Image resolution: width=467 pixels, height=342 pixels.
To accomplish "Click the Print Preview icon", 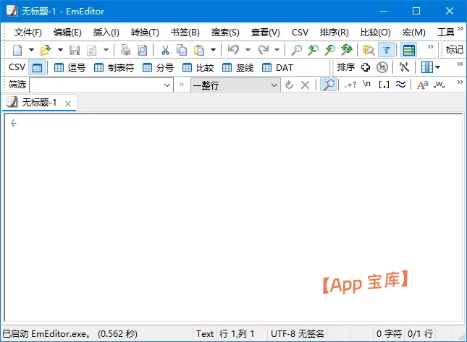I will [143, 50].
